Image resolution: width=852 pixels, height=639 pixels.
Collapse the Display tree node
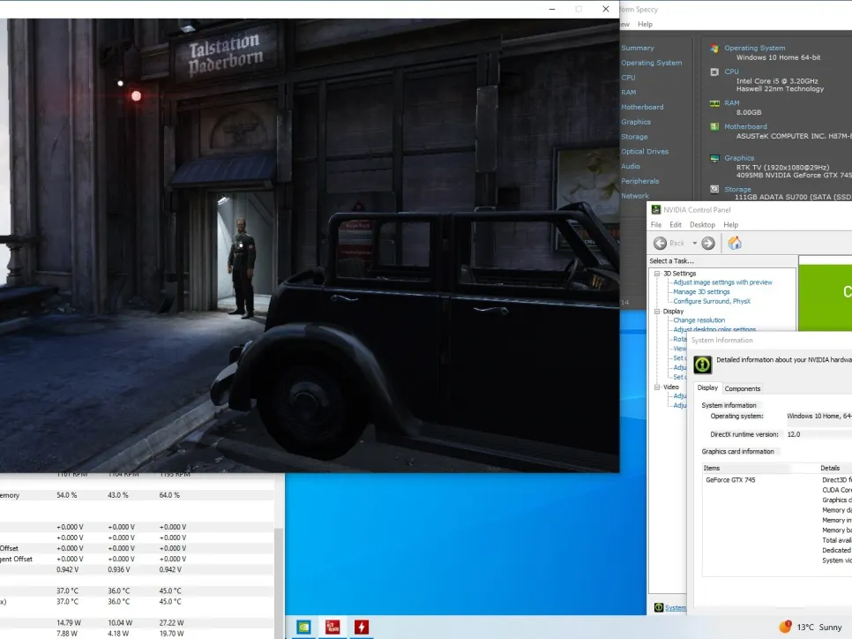point(657,312)
